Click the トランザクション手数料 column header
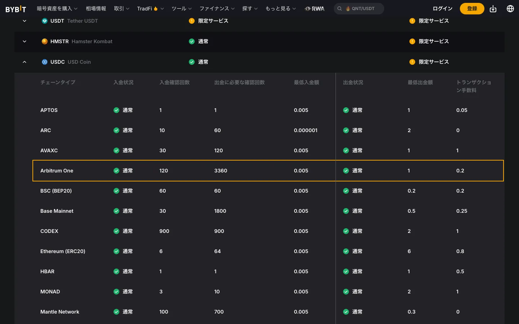This screenshot has height=324, width=519. tap(474, 86)
